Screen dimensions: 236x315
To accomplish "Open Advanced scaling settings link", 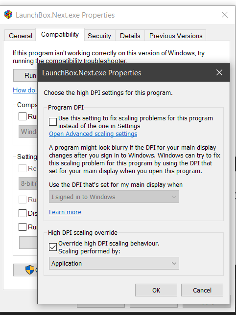I will 93,134.
